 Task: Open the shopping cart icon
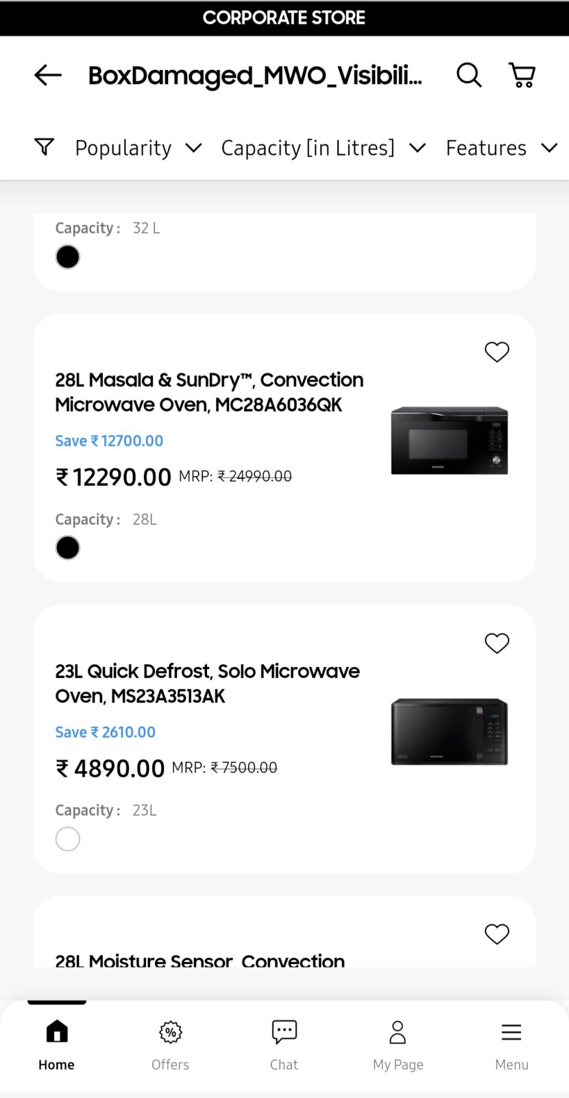pos(522,75)
